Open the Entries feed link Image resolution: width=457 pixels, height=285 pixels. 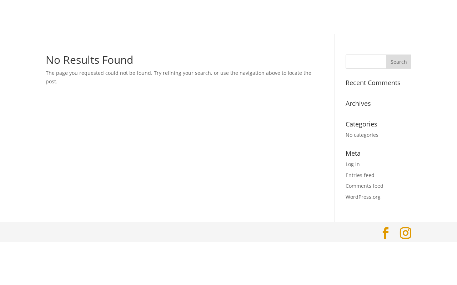click(360, 175)
